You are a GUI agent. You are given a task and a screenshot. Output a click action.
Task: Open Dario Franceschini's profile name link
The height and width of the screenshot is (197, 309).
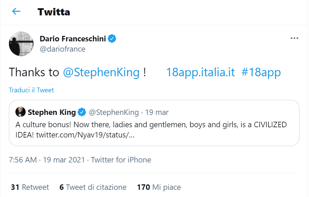(73, 39)
